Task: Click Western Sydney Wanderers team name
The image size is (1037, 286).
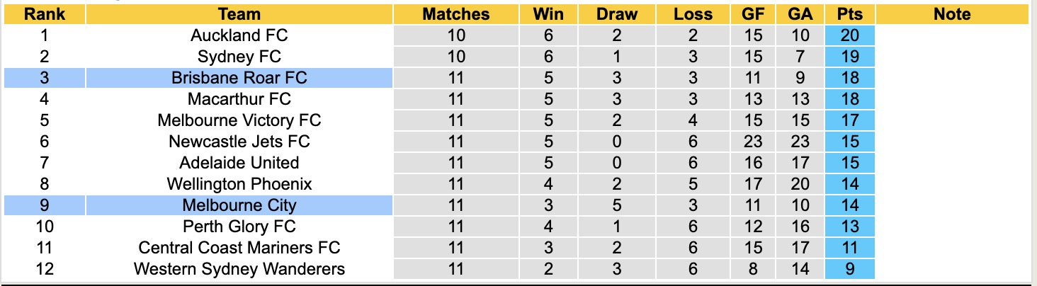Action: pos(239,269)
